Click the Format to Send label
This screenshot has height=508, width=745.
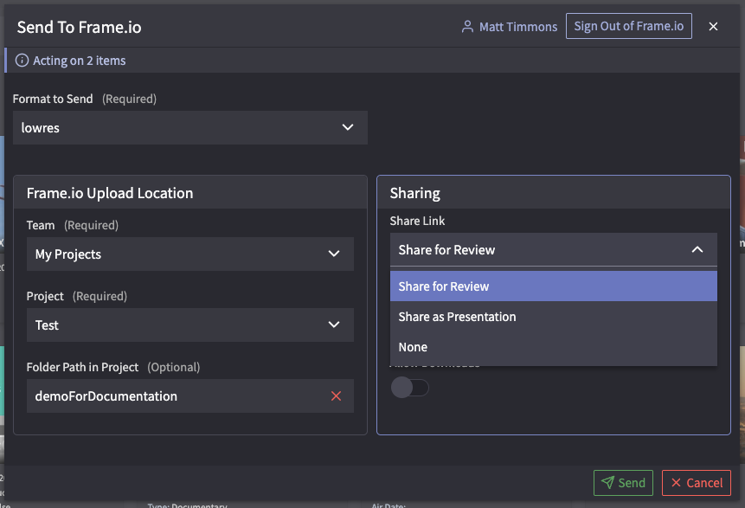53,99
